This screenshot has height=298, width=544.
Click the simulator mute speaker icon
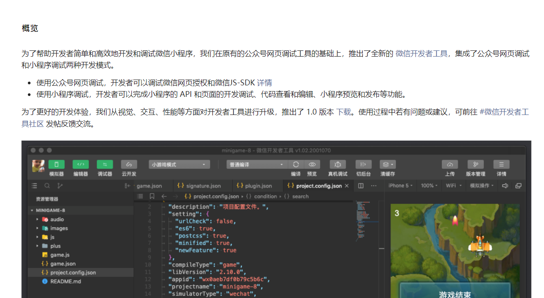tap(505, 186)
